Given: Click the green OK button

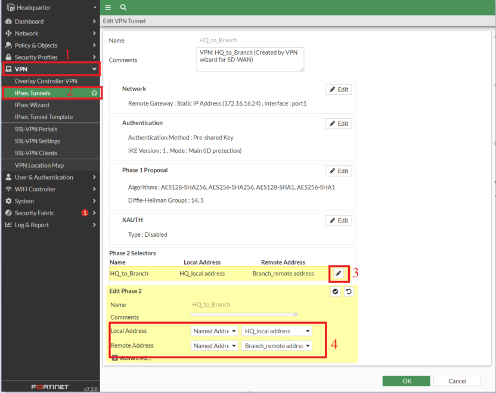Looking at the screenshot, I should point(407,381).
